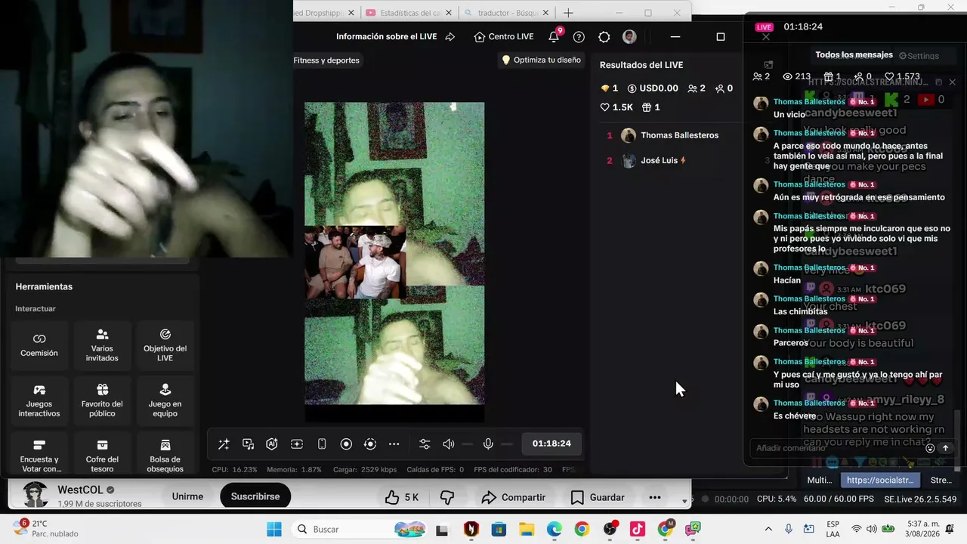Image resolution: width=967 pixels, height=544 pixels.
Task: Show hidden system tray icons
Action: [768, 529]
